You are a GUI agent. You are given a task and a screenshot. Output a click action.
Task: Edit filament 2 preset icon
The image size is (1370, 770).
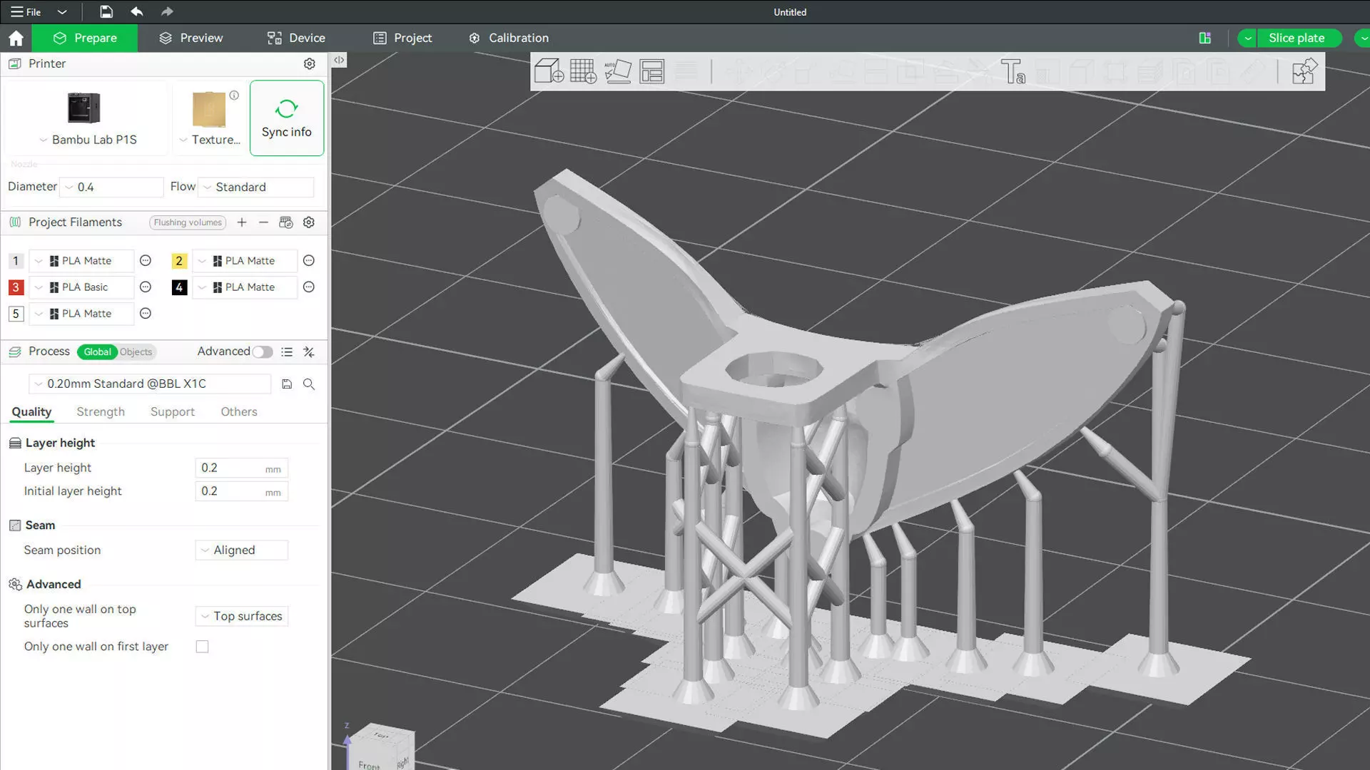click(x=309, y=261)
